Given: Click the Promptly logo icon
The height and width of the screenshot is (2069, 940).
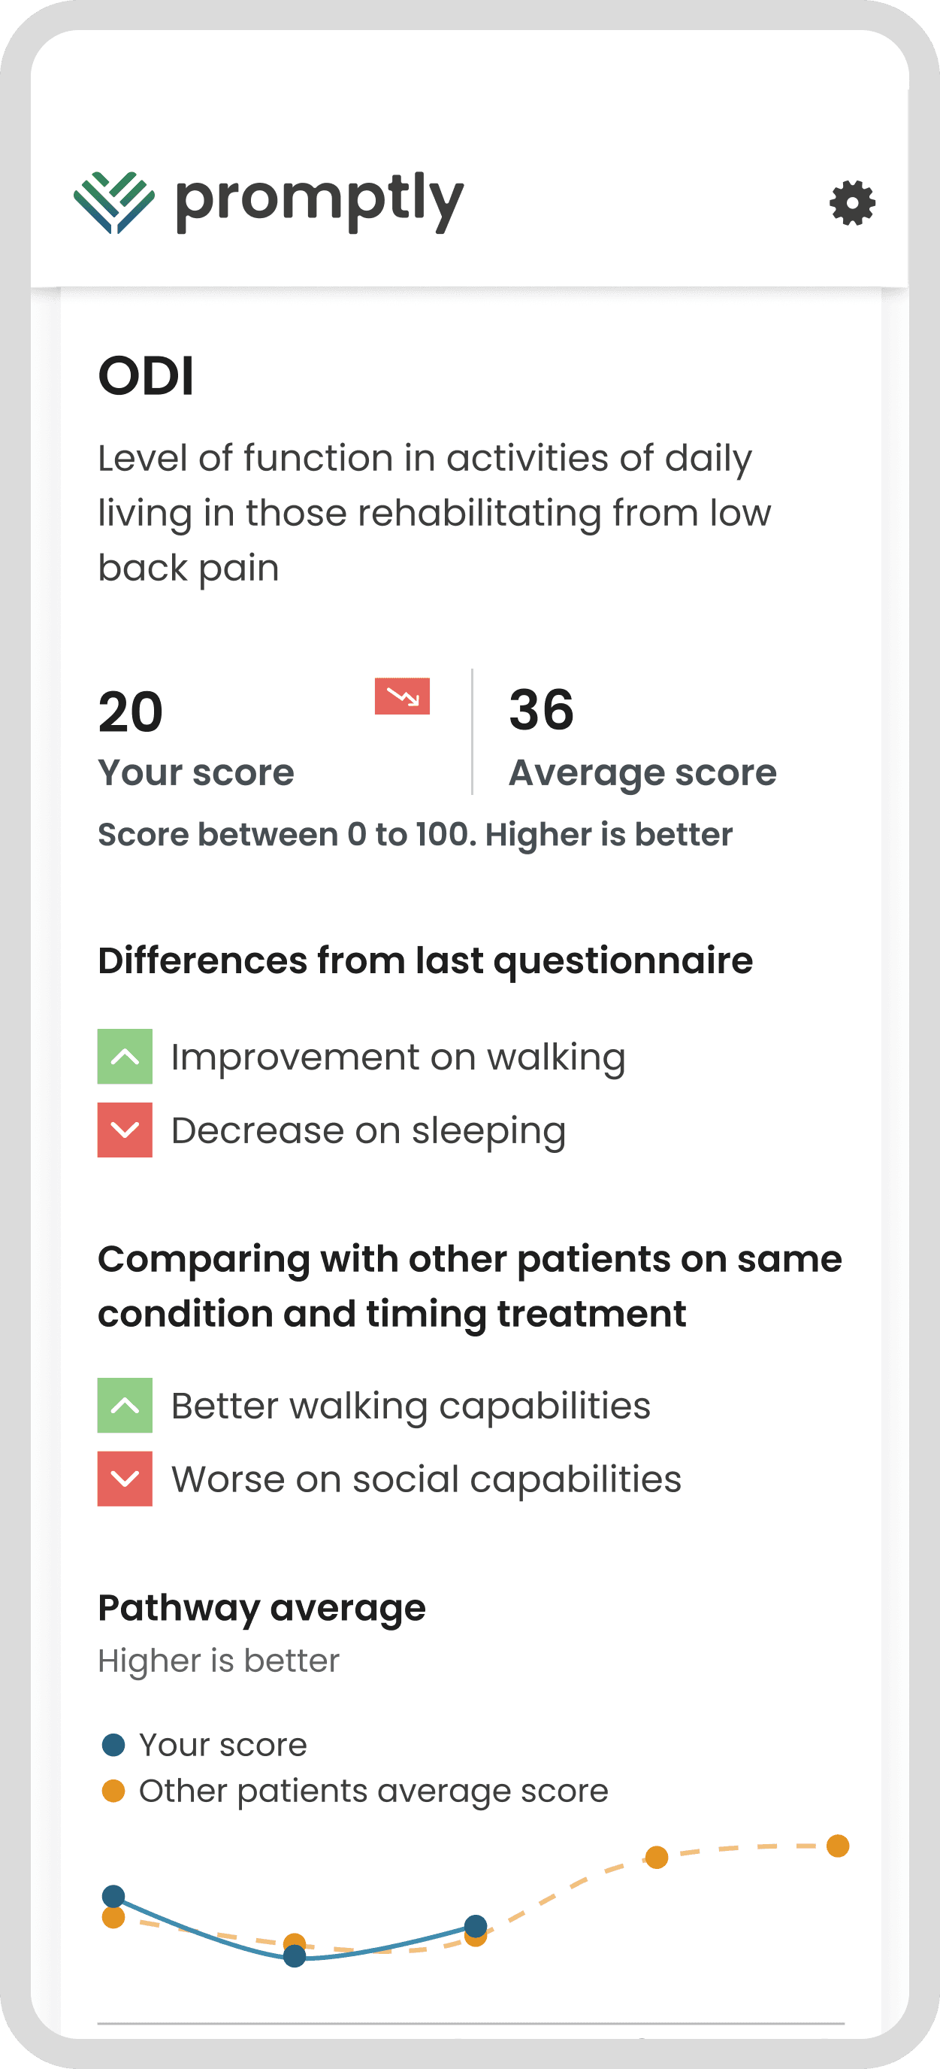Looking at the screenshot, I should [x=113, y=202].
